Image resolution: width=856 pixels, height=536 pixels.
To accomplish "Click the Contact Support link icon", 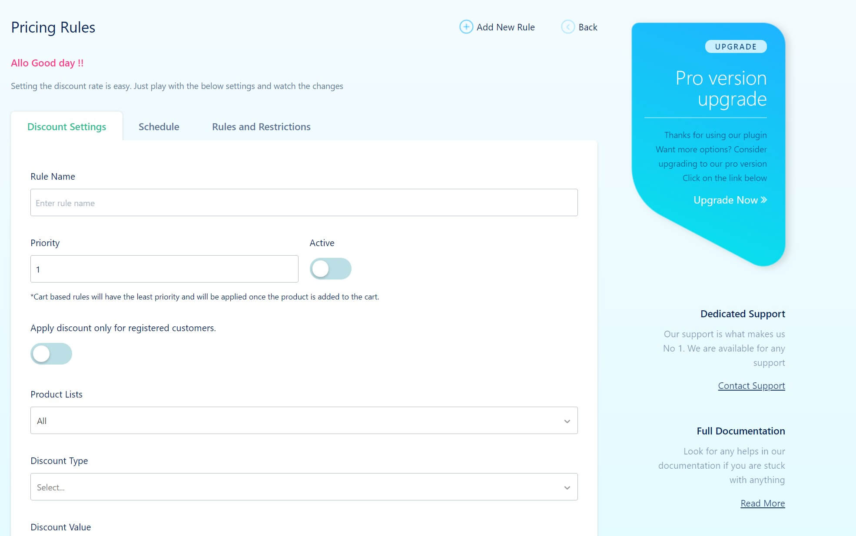I will click(x=752, y=385).
